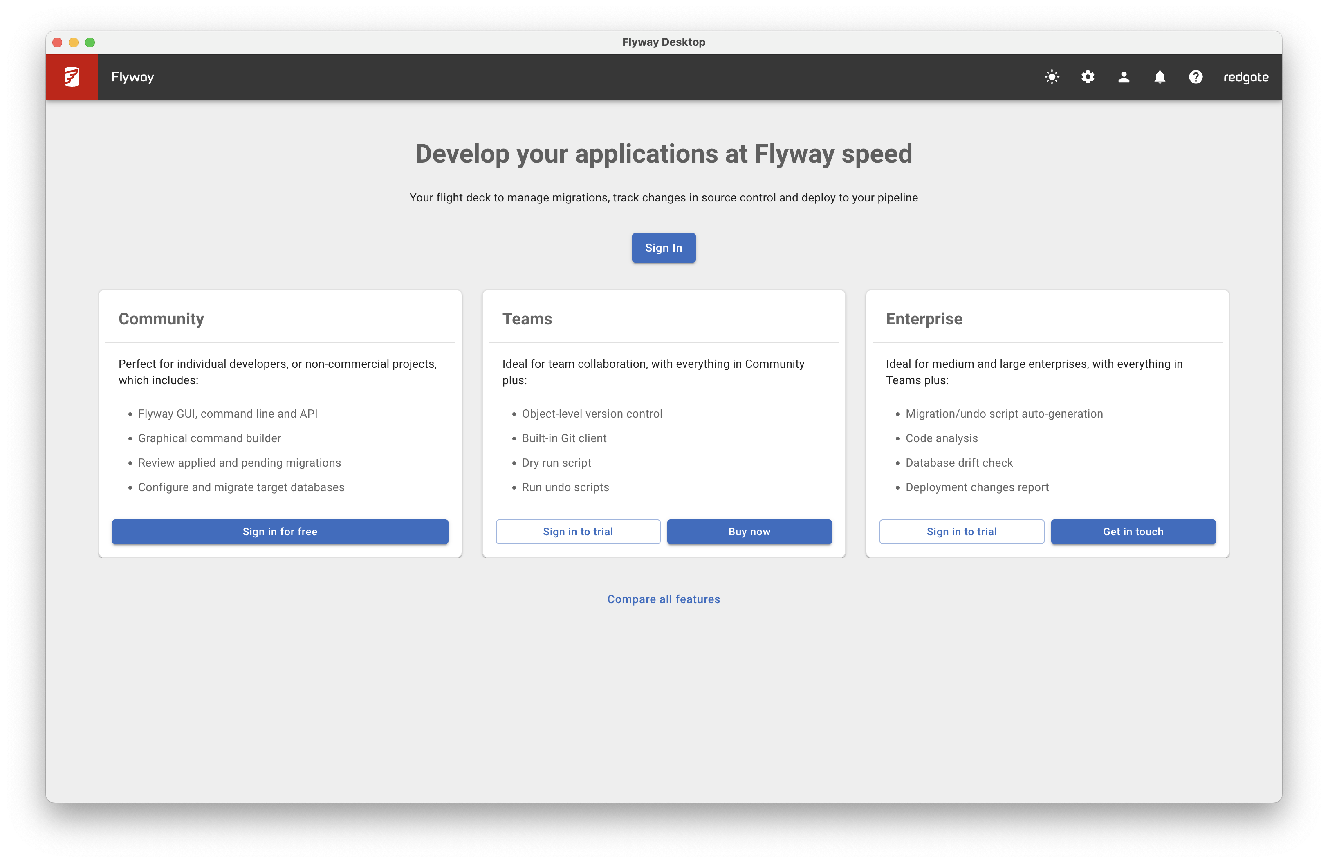Click Sign in to trial under Enterprise
The width and height of the screenshot is (1328, 863).
click(961, 531)
